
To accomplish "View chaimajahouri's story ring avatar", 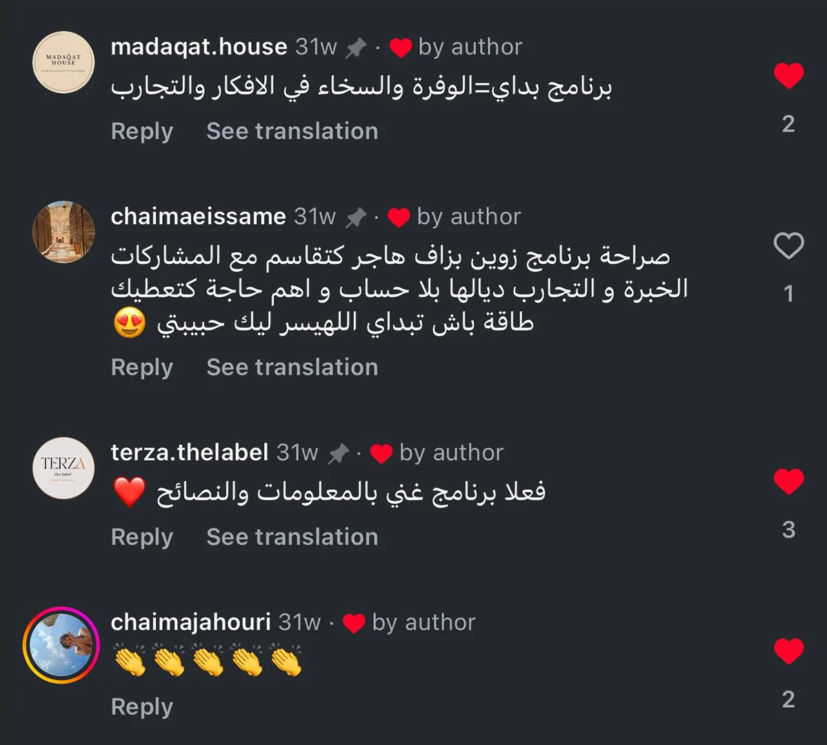I will point(61,645).
